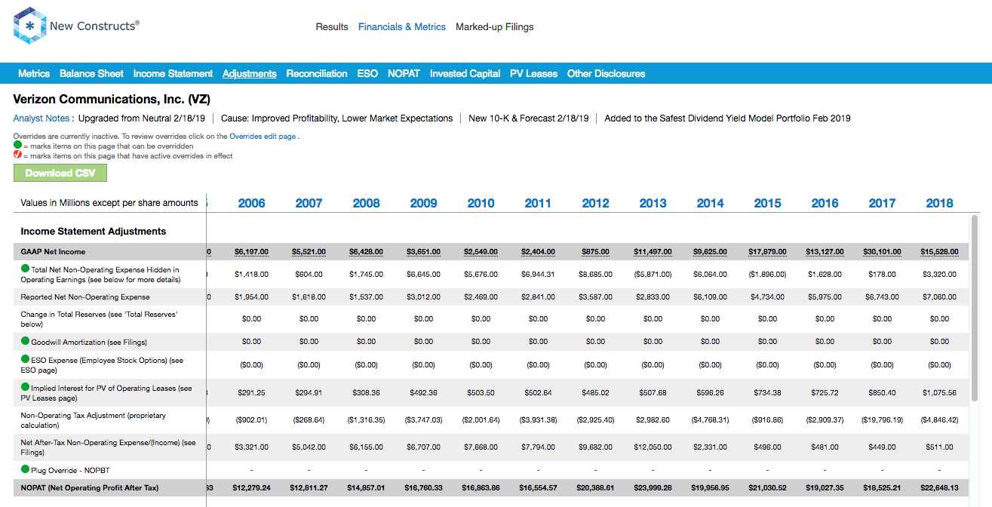Click Reported Non-Operating Expense 2018 $7,060.00
This screenshot has width=992, height=507.
click(x=939, y=297)
